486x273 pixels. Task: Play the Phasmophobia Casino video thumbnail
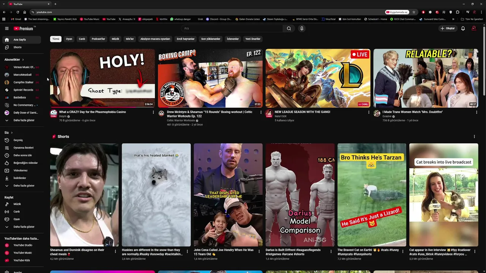[x=103, y=78]
